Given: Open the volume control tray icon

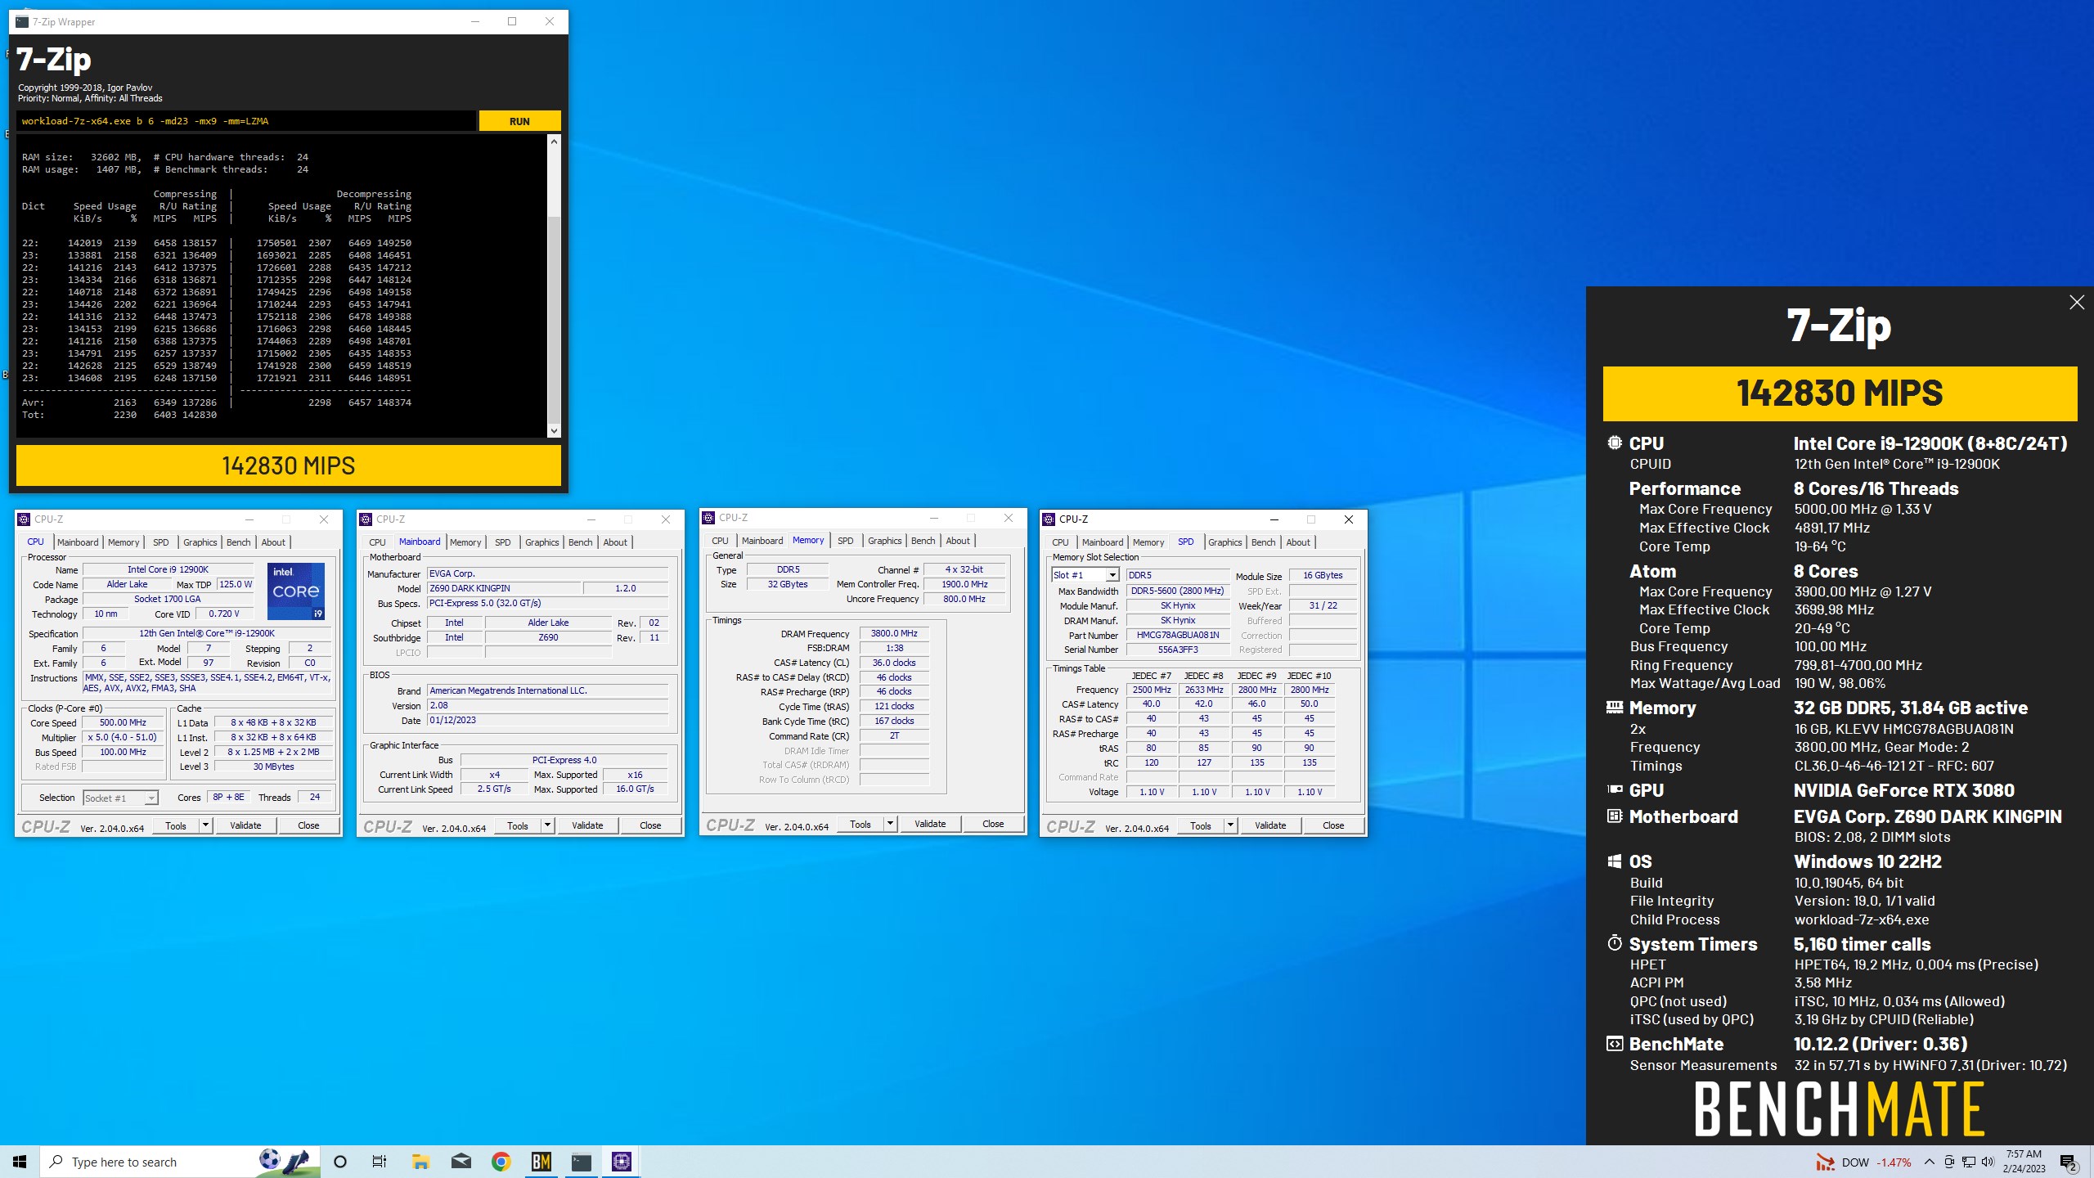Looking at the screenshot, I should (1988, 1162).
